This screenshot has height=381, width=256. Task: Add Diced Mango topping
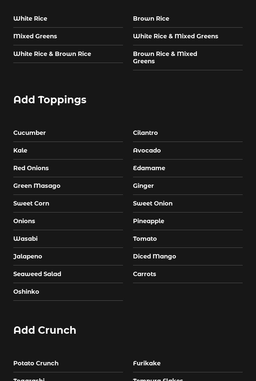point(155,256)
